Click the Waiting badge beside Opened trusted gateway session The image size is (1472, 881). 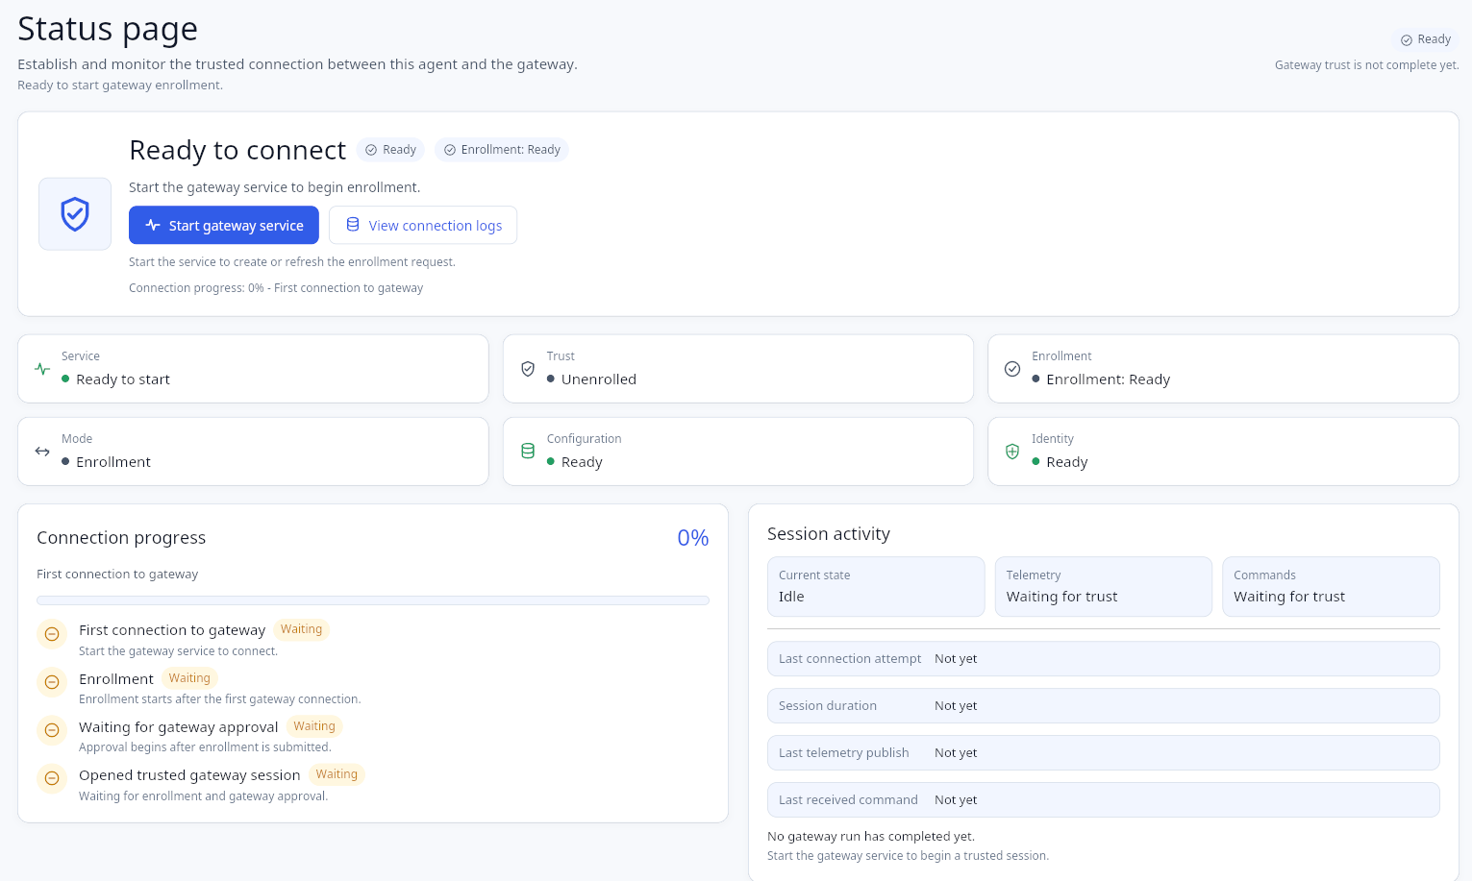pyautogui.click(x=337, y=774)
